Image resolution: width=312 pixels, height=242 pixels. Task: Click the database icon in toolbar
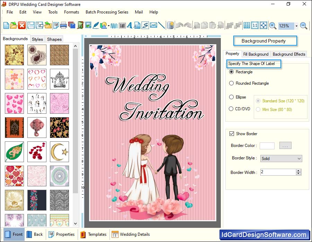click(170, 25)
